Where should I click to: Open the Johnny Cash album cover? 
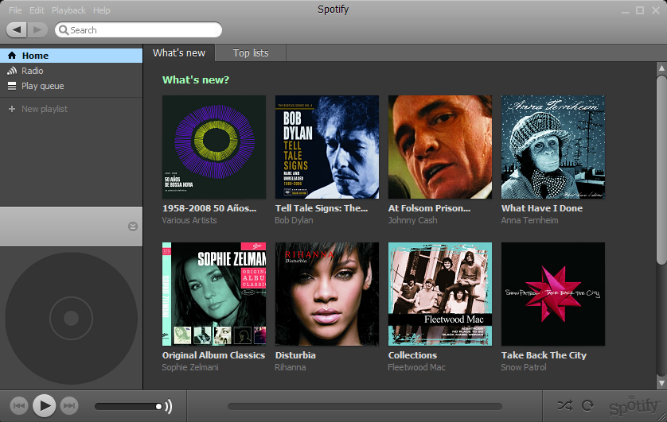point(440,147)
